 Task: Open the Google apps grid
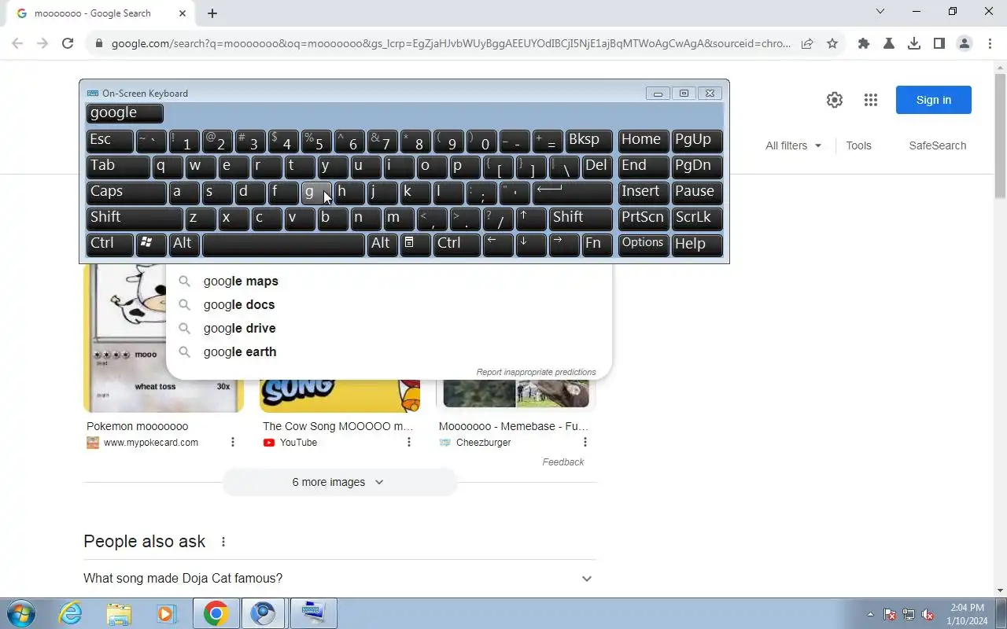[870, 100]
